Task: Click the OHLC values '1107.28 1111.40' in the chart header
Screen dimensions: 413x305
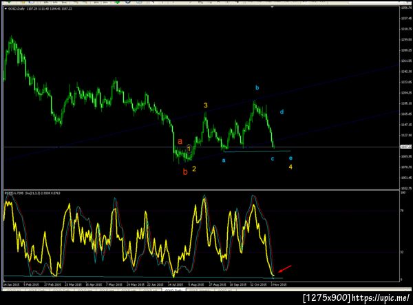Action: (x=38, y=9)
